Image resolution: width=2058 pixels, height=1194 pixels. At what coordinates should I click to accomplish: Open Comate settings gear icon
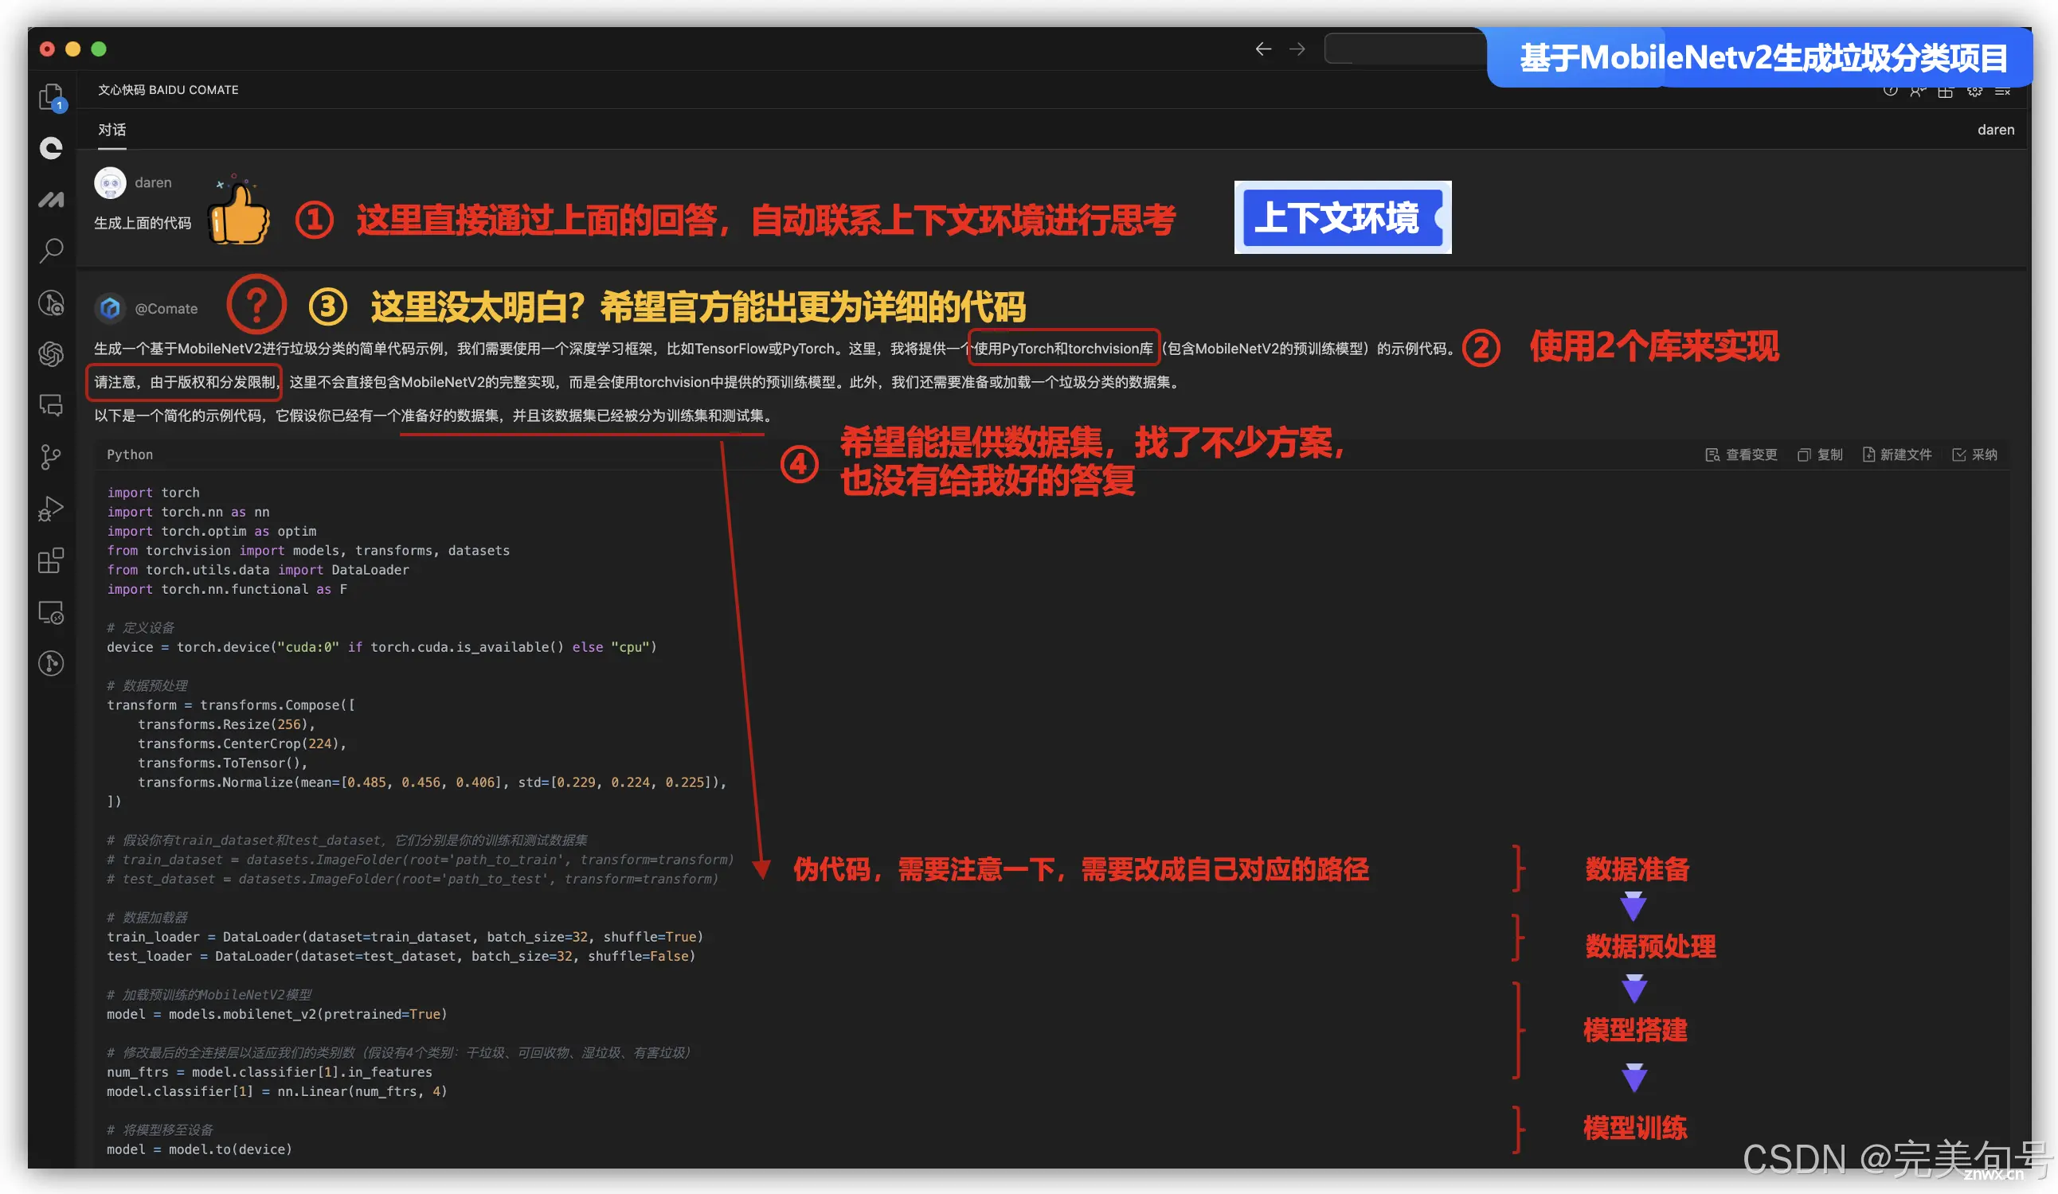pyautogui.click(x=1974, y=91)
